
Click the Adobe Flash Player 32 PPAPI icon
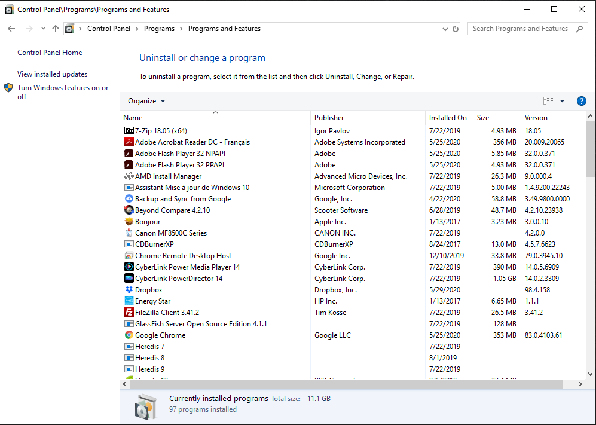(129, 165)
